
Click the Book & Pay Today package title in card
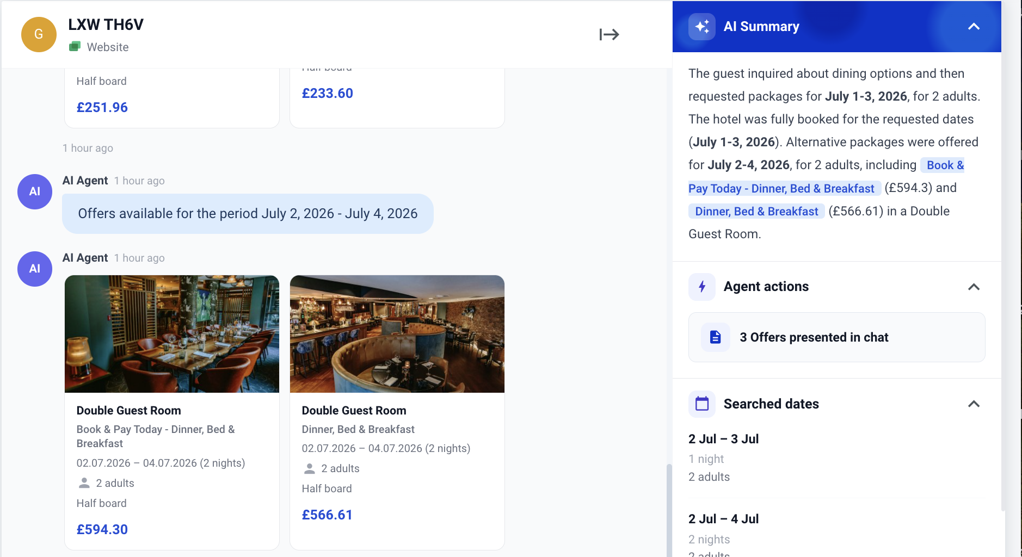(x=156, y=436)
